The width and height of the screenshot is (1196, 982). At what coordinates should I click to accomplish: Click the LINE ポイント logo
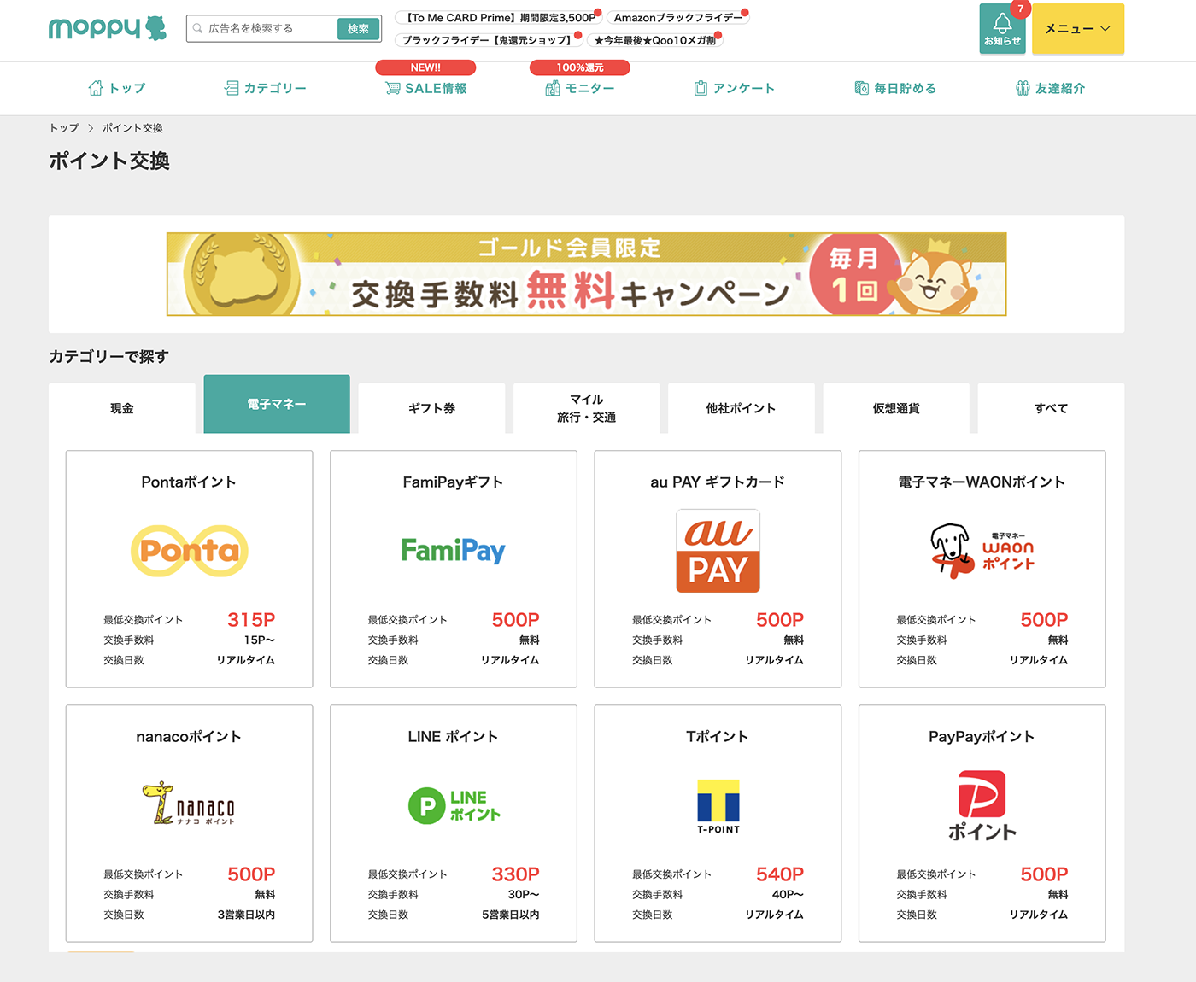(x=454, y=805)
